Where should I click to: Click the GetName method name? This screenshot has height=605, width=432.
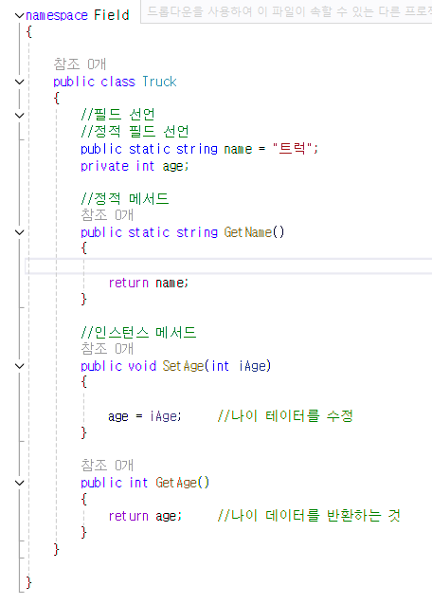point(248,232)
